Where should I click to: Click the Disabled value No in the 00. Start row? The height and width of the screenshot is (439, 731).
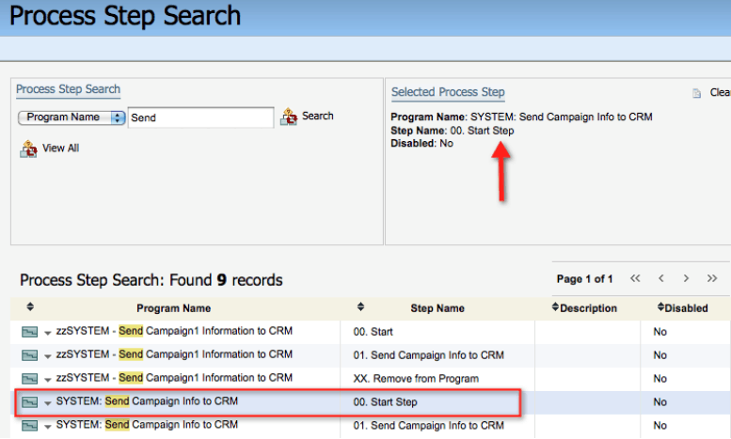(x=660, y=332)
